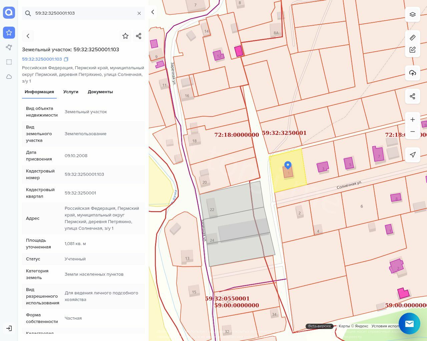Switch to the Услуги tab
This screenshot has height=341, width=427.
(71, 92)
